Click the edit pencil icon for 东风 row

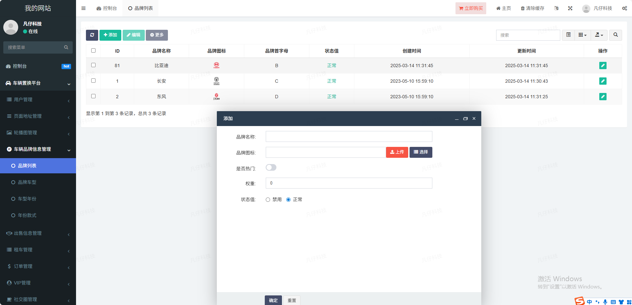(x=603, y=97)
